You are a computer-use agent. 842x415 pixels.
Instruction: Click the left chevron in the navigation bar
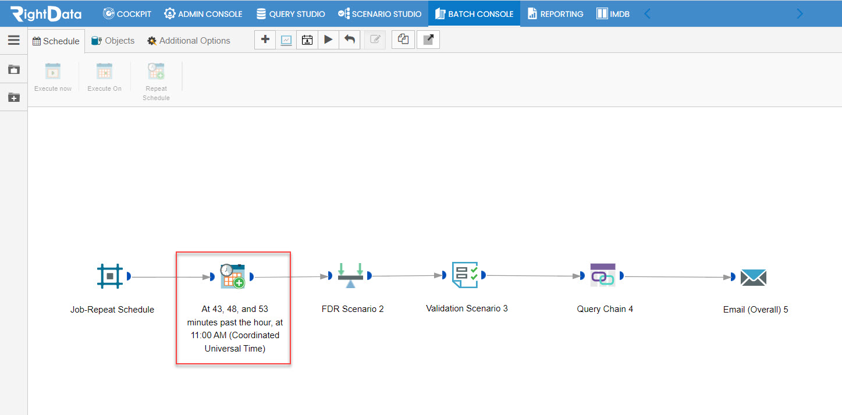[x=648, y=13]
